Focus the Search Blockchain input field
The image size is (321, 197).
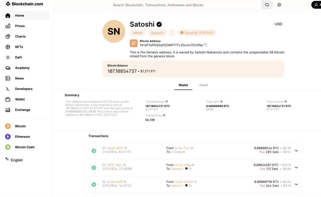(x=185, y=5)
